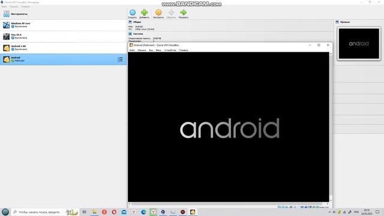Open the Bandicam recorder taskbar icon

(x=182, y=212)
